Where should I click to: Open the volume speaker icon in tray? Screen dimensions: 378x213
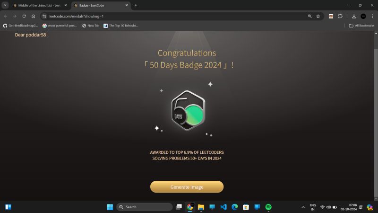pos(328,207)
